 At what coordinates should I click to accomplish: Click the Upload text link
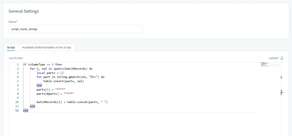pos(273,58)
